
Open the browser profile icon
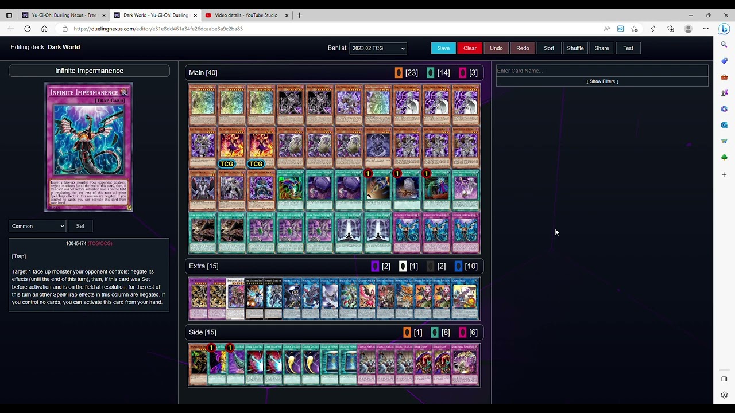click(x=688, y=29)
